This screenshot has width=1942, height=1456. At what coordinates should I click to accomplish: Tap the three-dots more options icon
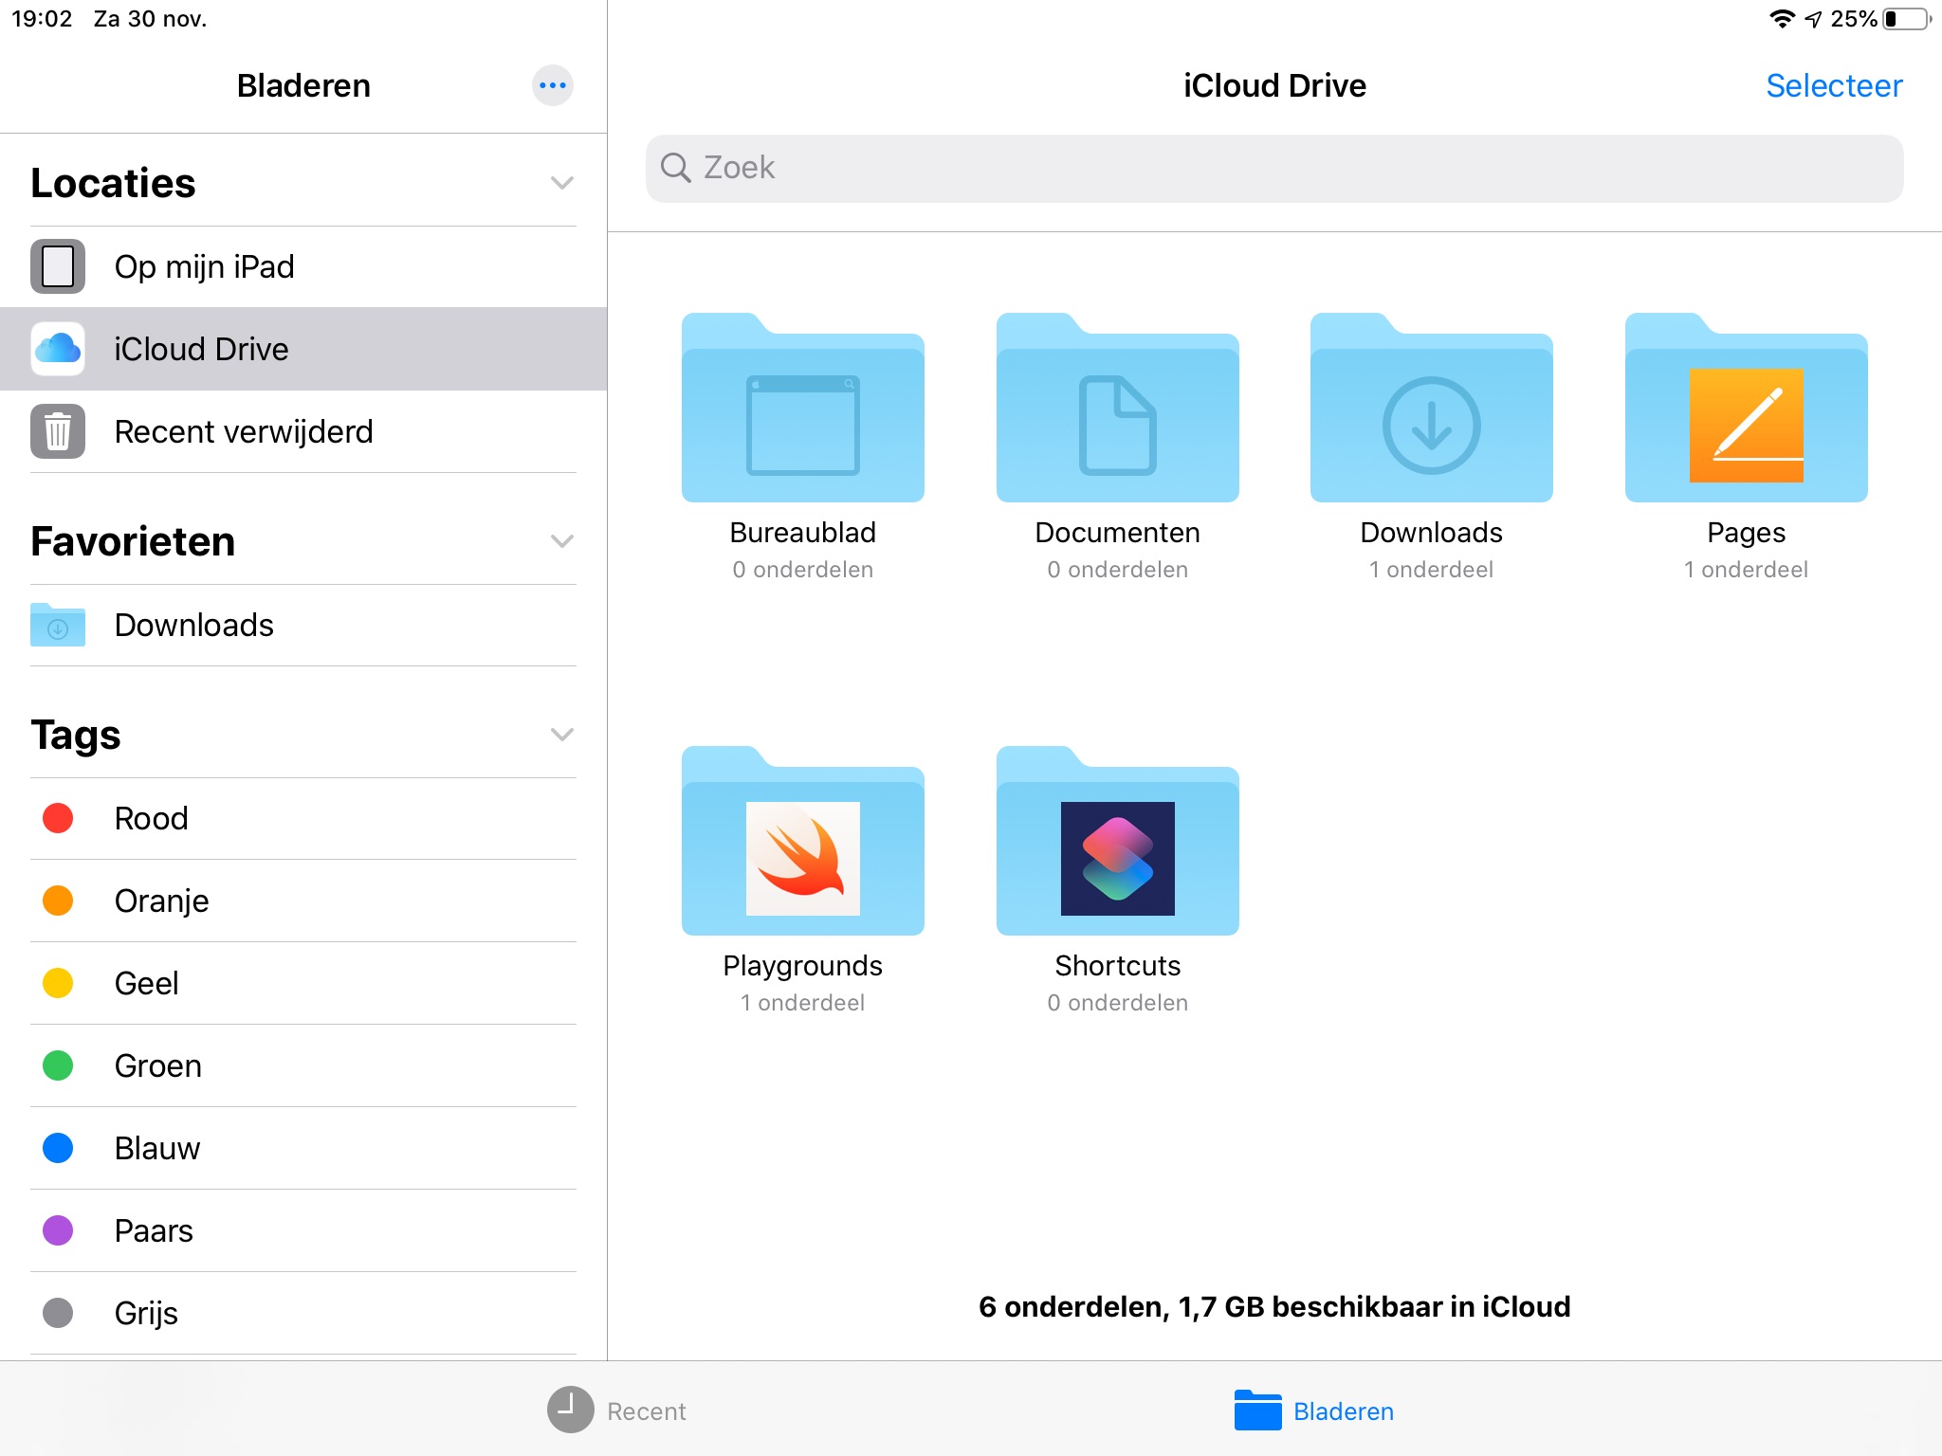552,85
